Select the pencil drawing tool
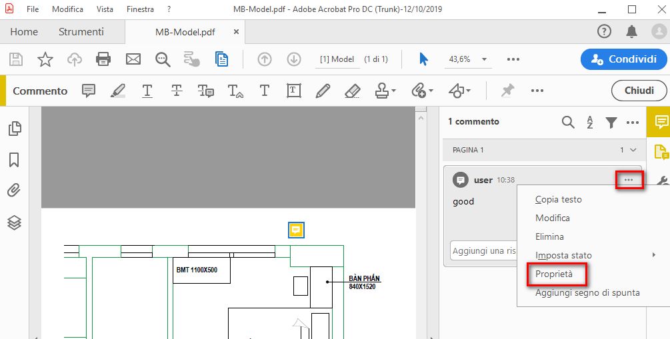 323,91
